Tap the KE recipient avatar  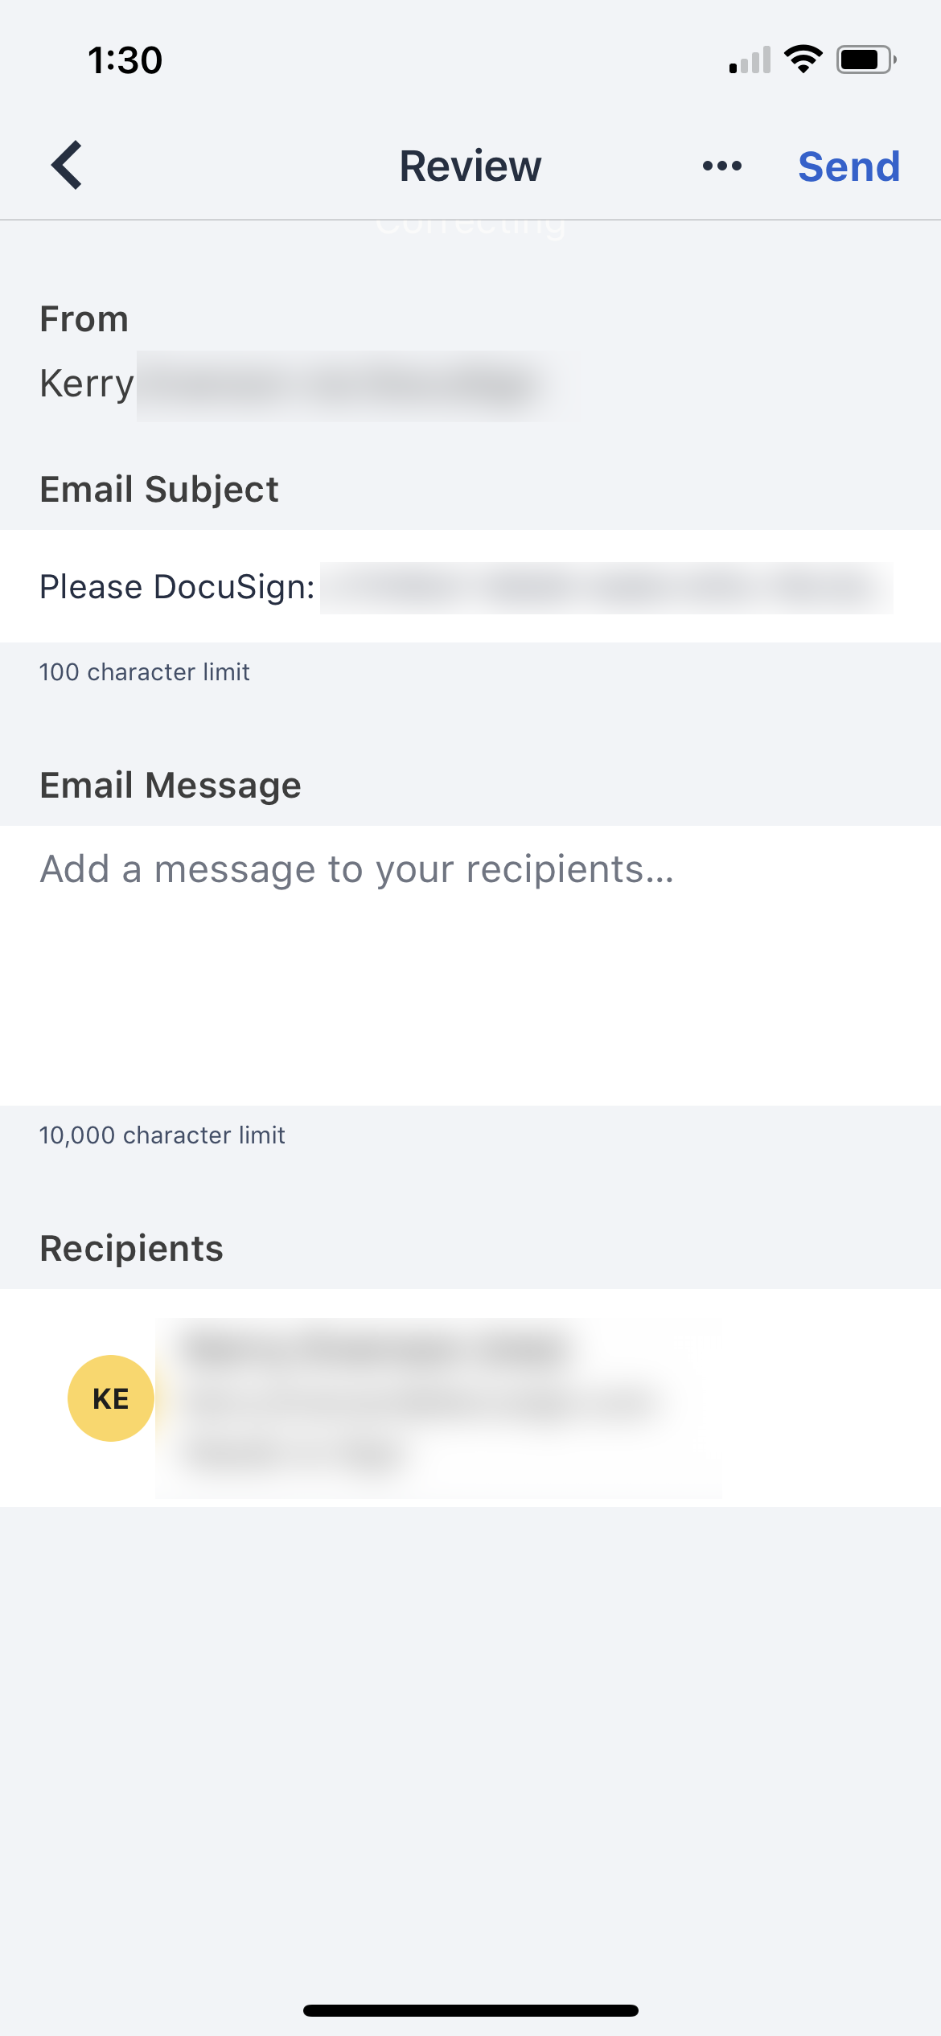(x=111, y=1398)
